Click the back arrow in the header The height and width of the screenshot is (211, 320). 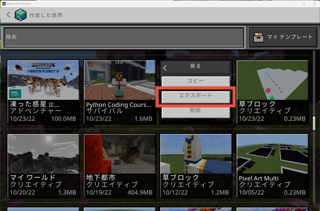[8, 14]
